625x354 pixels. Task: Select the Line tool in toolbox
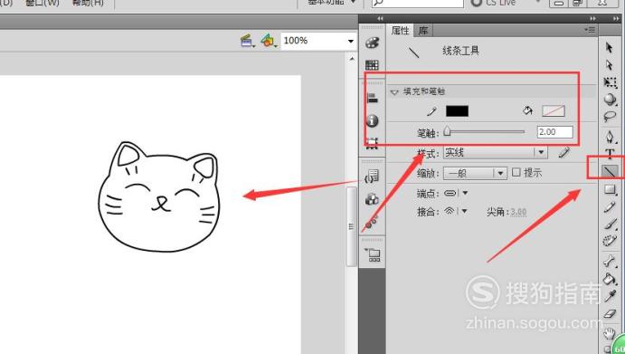point(609,172)
